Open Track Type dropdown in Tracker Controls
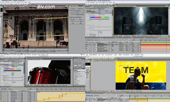The height and width of the screenshot is (102, 170). coord(80,14)
